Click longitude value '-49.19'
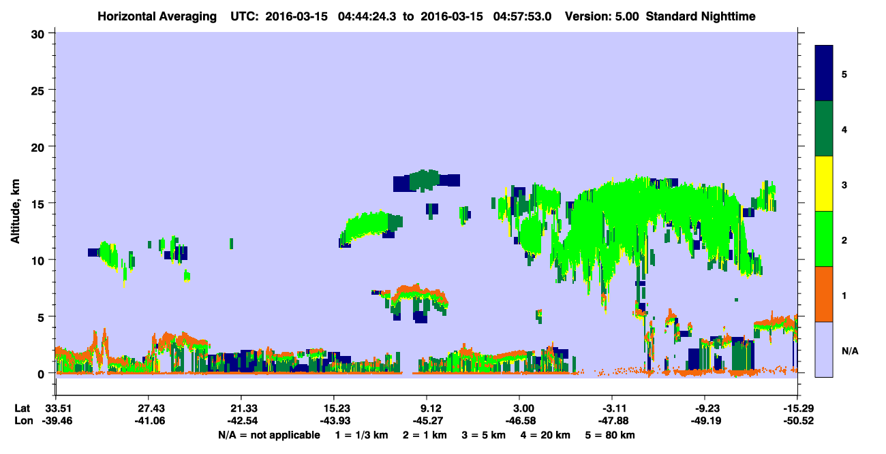This screenshot has height=454, width=886. [x=705, y=421]
